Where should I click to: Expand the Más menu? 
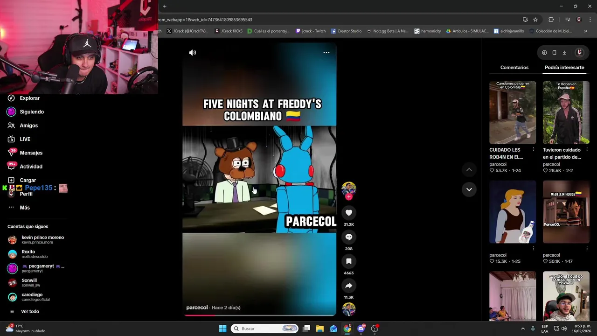point(20,208)
